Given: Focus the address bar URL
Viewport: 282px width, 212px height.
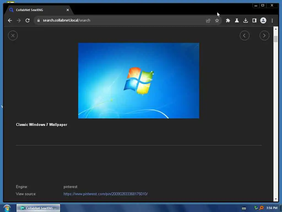Looking at the screenshot, I should pos(67,20).
